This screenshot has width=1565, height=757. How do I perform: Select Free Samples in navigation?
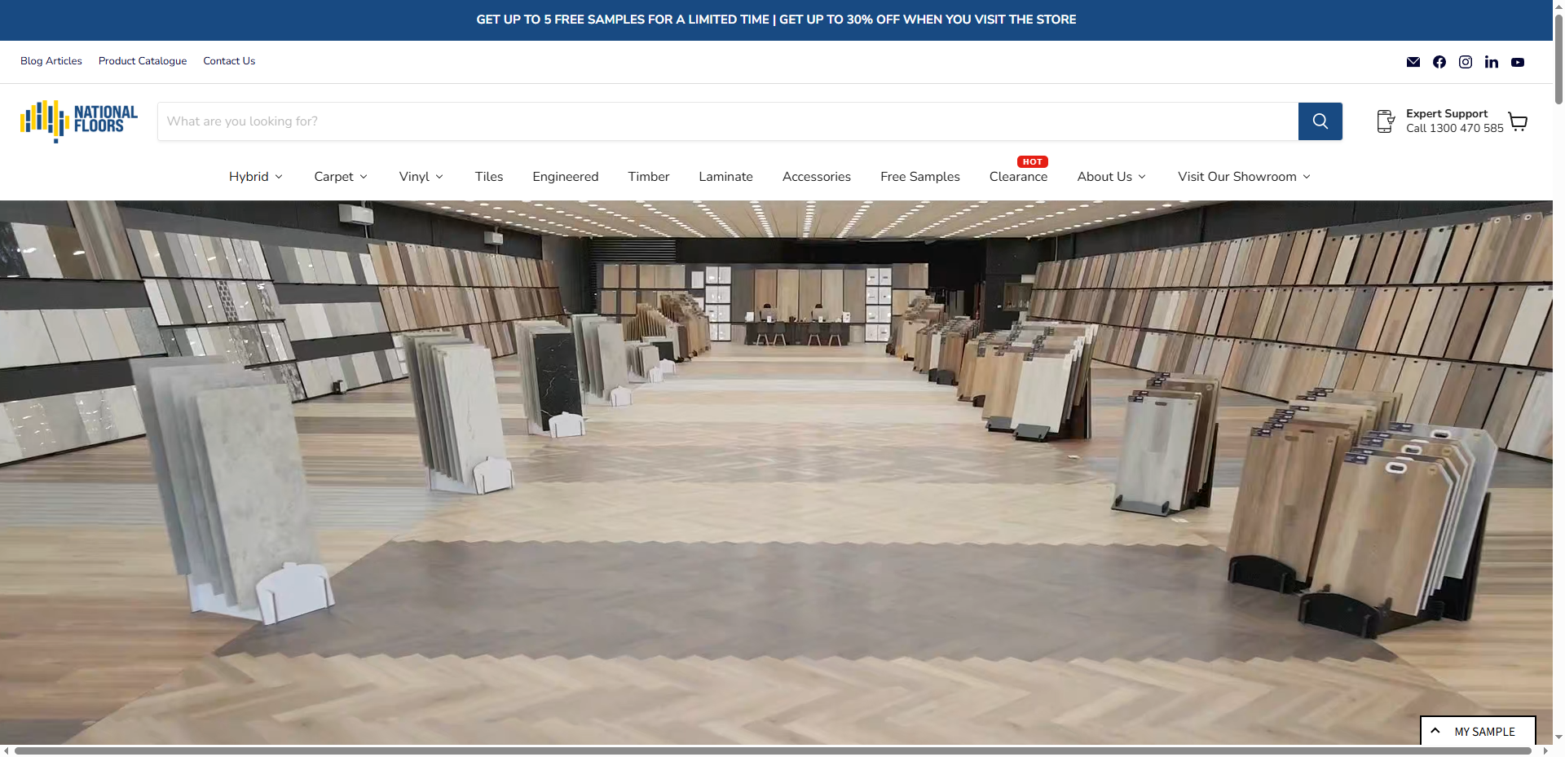click(x=919, y=177)
